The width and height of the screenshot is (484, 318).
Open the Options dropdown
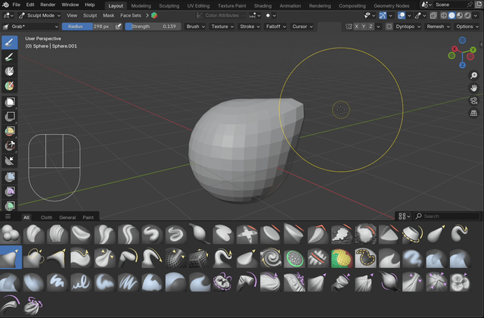tap(467, 26)
